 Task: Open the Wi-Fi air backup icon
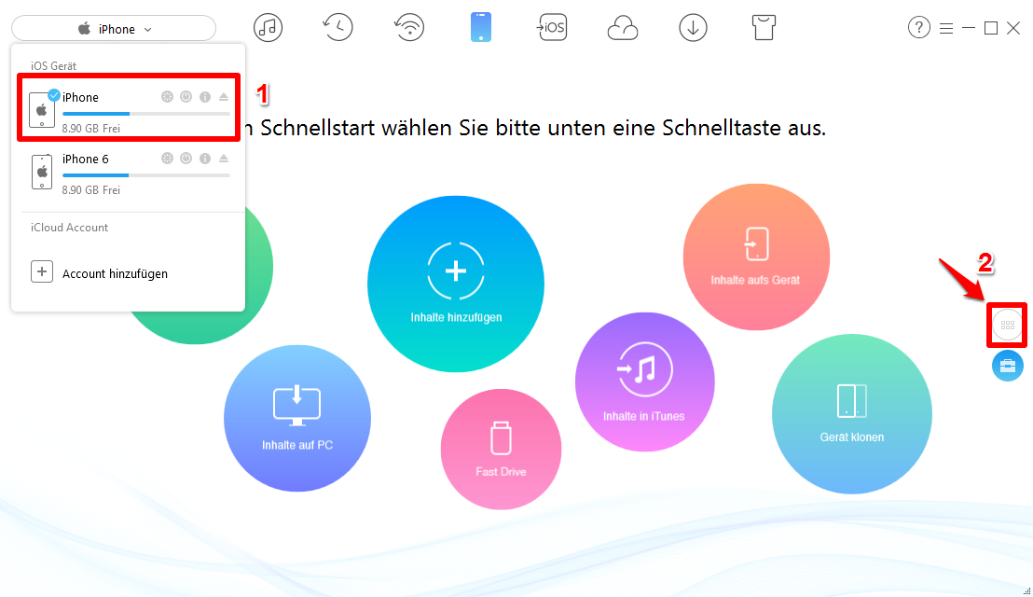coord(409,28)
